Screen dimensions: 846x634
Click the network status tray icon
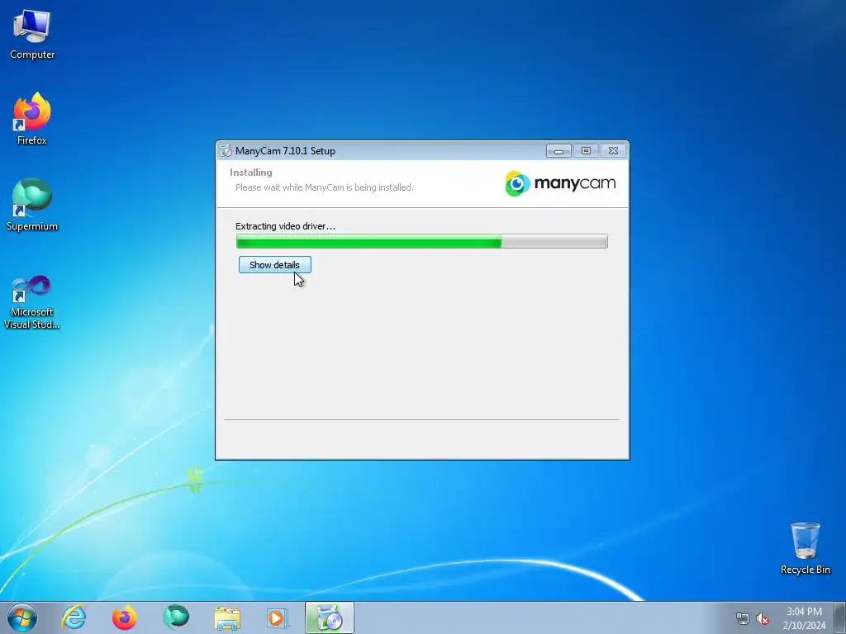pyautogui.click(x=743, y=619)
